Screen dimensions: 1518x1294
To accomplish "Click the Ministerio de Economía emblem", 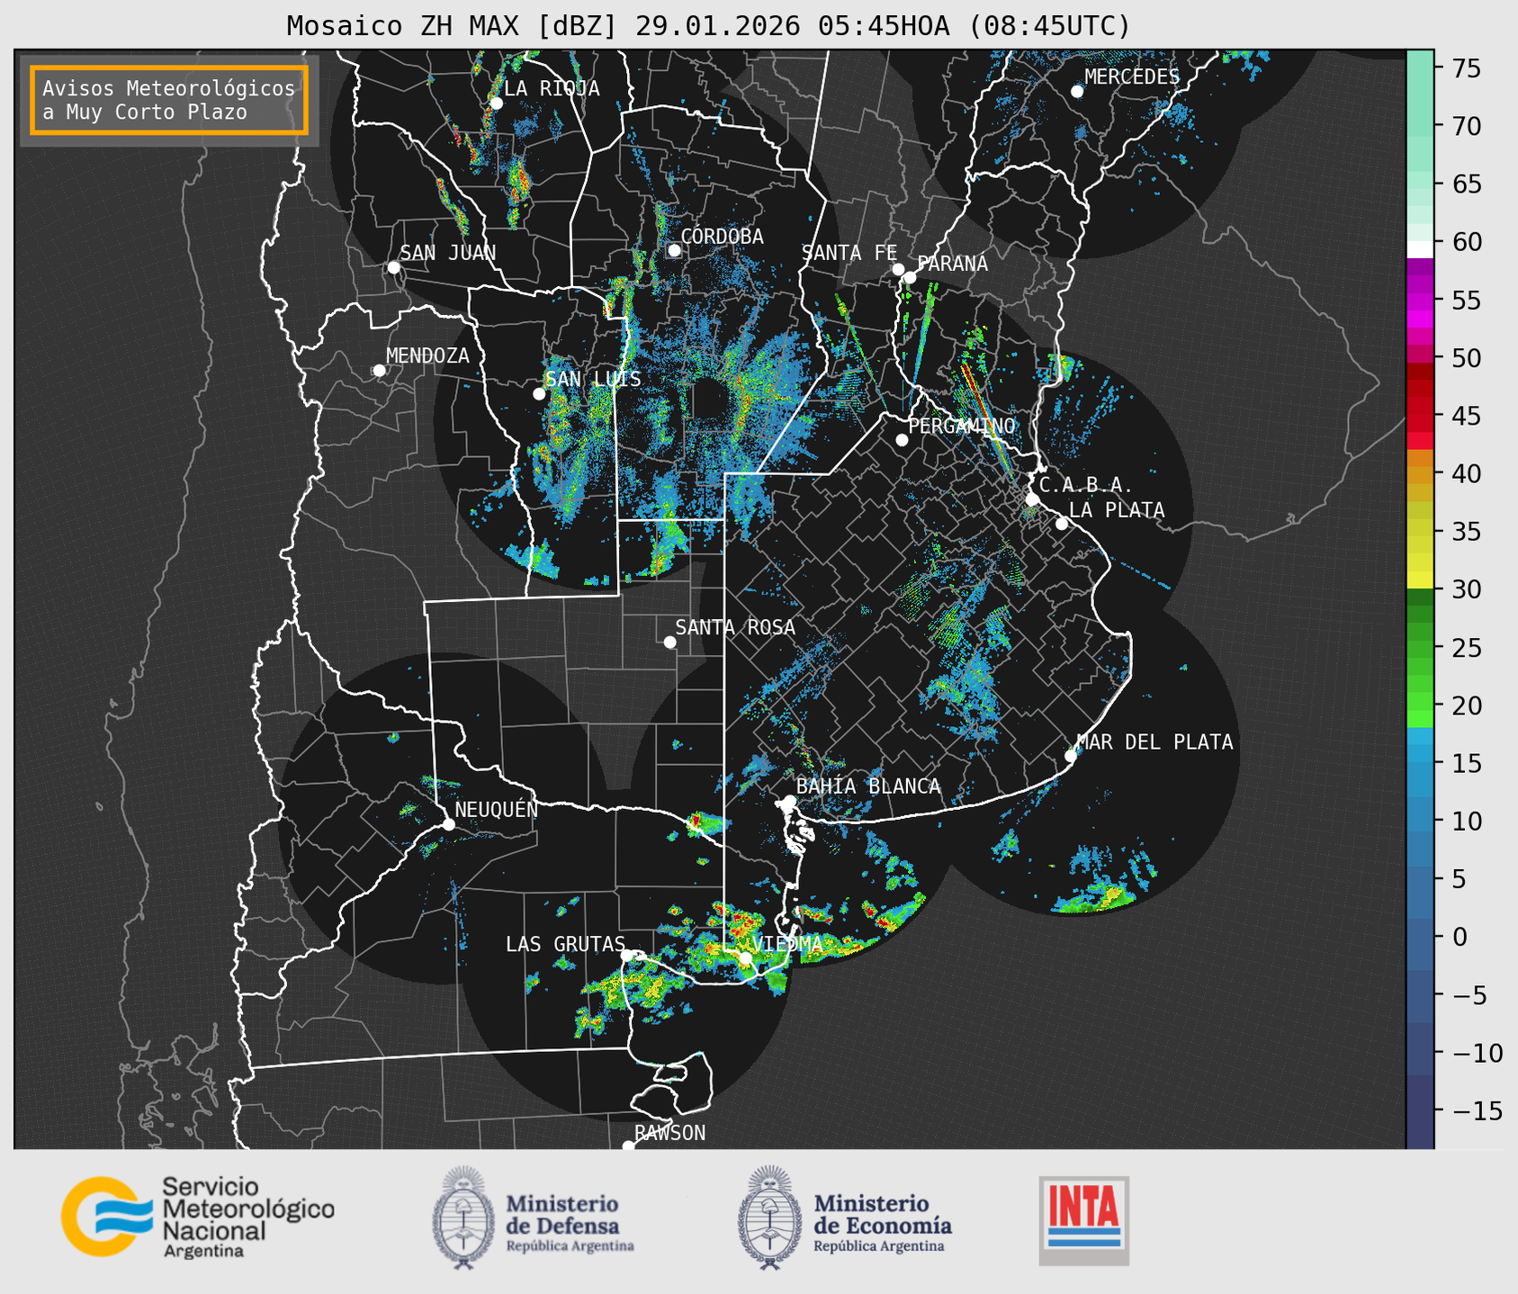I will pyautogui.click(x=768, y=1218).
